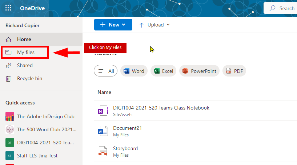Go to Home in the sidebar
The height and width of the screenshot is (165, 297).
(41, 39)
